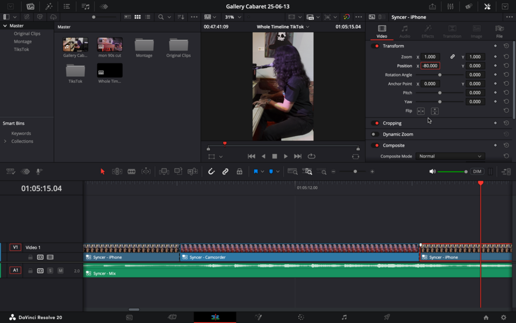Add a blue flag to the clip
Image resolution: width=516 pixels, height=323 pixels.
click(256, 171)
